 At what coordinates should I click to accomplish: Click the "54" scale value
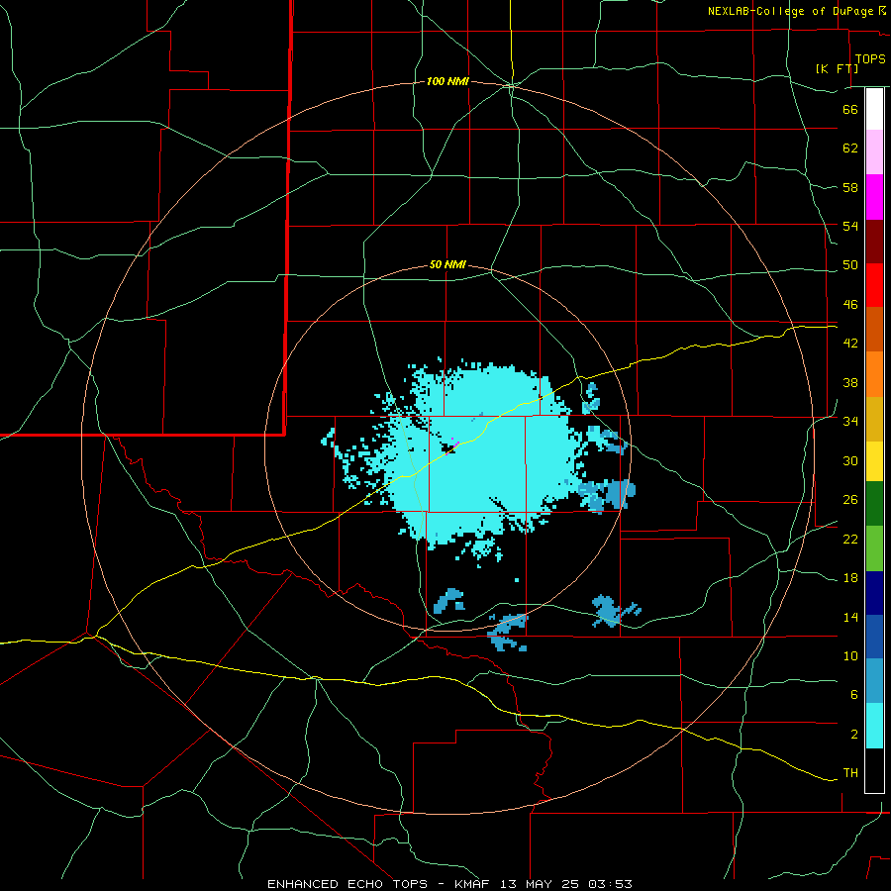850,227
